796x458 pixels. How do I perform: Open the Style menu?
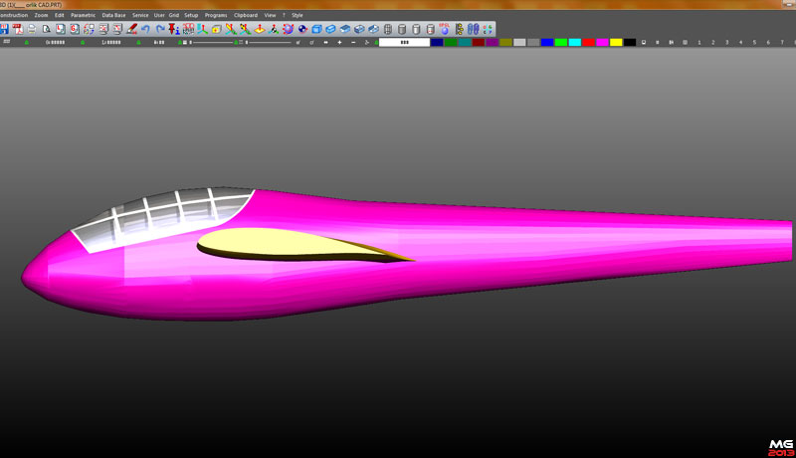point(297,16)
